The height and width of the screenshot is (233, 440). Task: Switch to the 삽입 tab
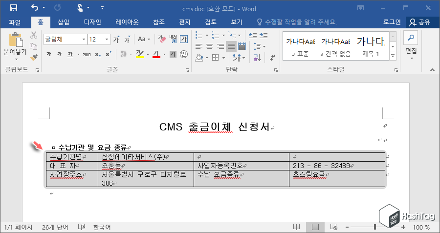[x=64, y=22]
